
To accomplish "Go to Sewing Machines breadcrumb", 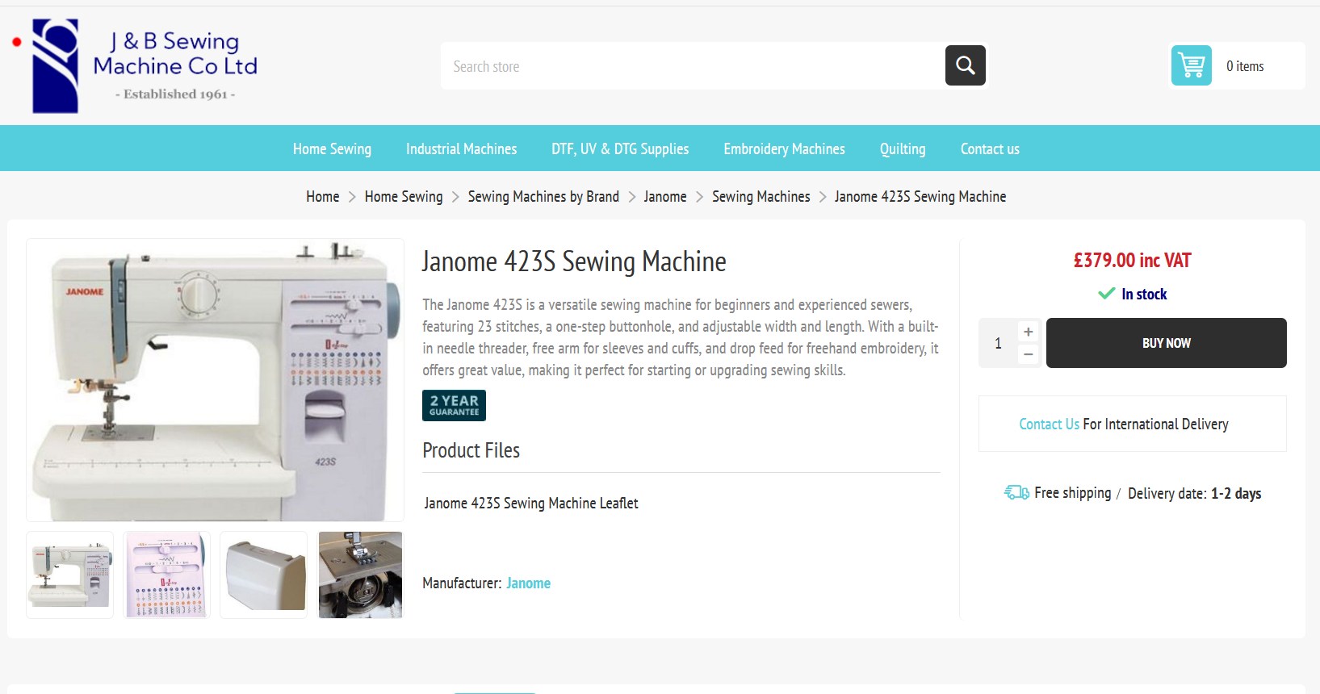I will pos(761,196).
